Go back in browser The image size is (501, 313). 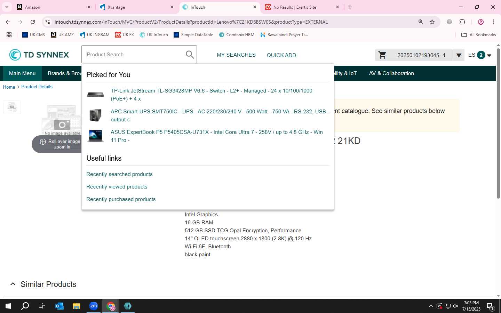(8, 22)
